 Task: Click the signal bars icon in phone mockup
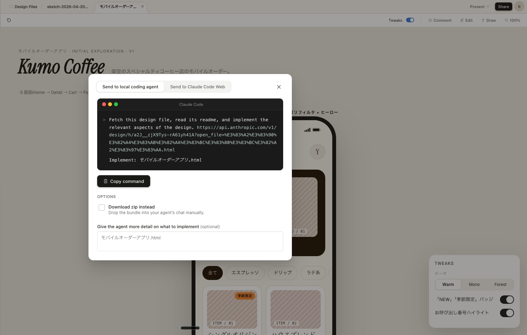tap(307, 130)
